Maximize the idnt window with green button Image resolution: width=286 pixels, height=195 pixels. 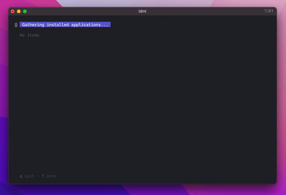[x=25, y=11]
